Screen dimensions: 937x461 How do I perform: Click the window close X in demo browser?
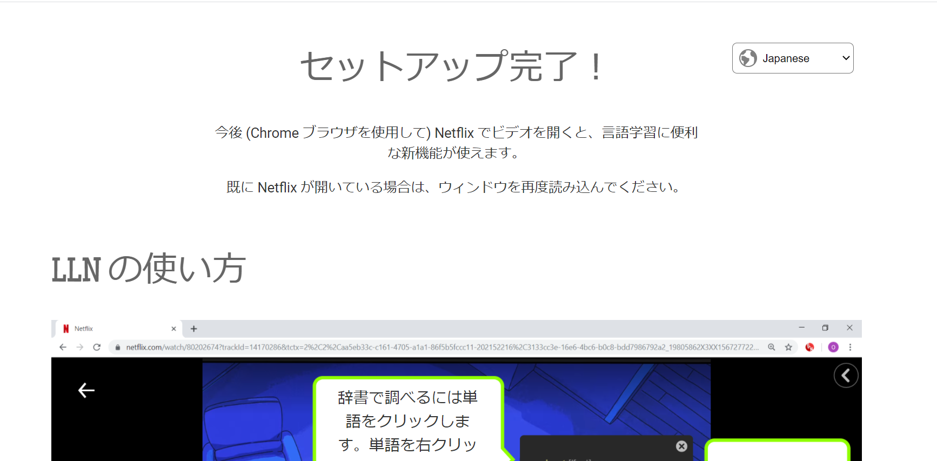[x=849, y=328]
